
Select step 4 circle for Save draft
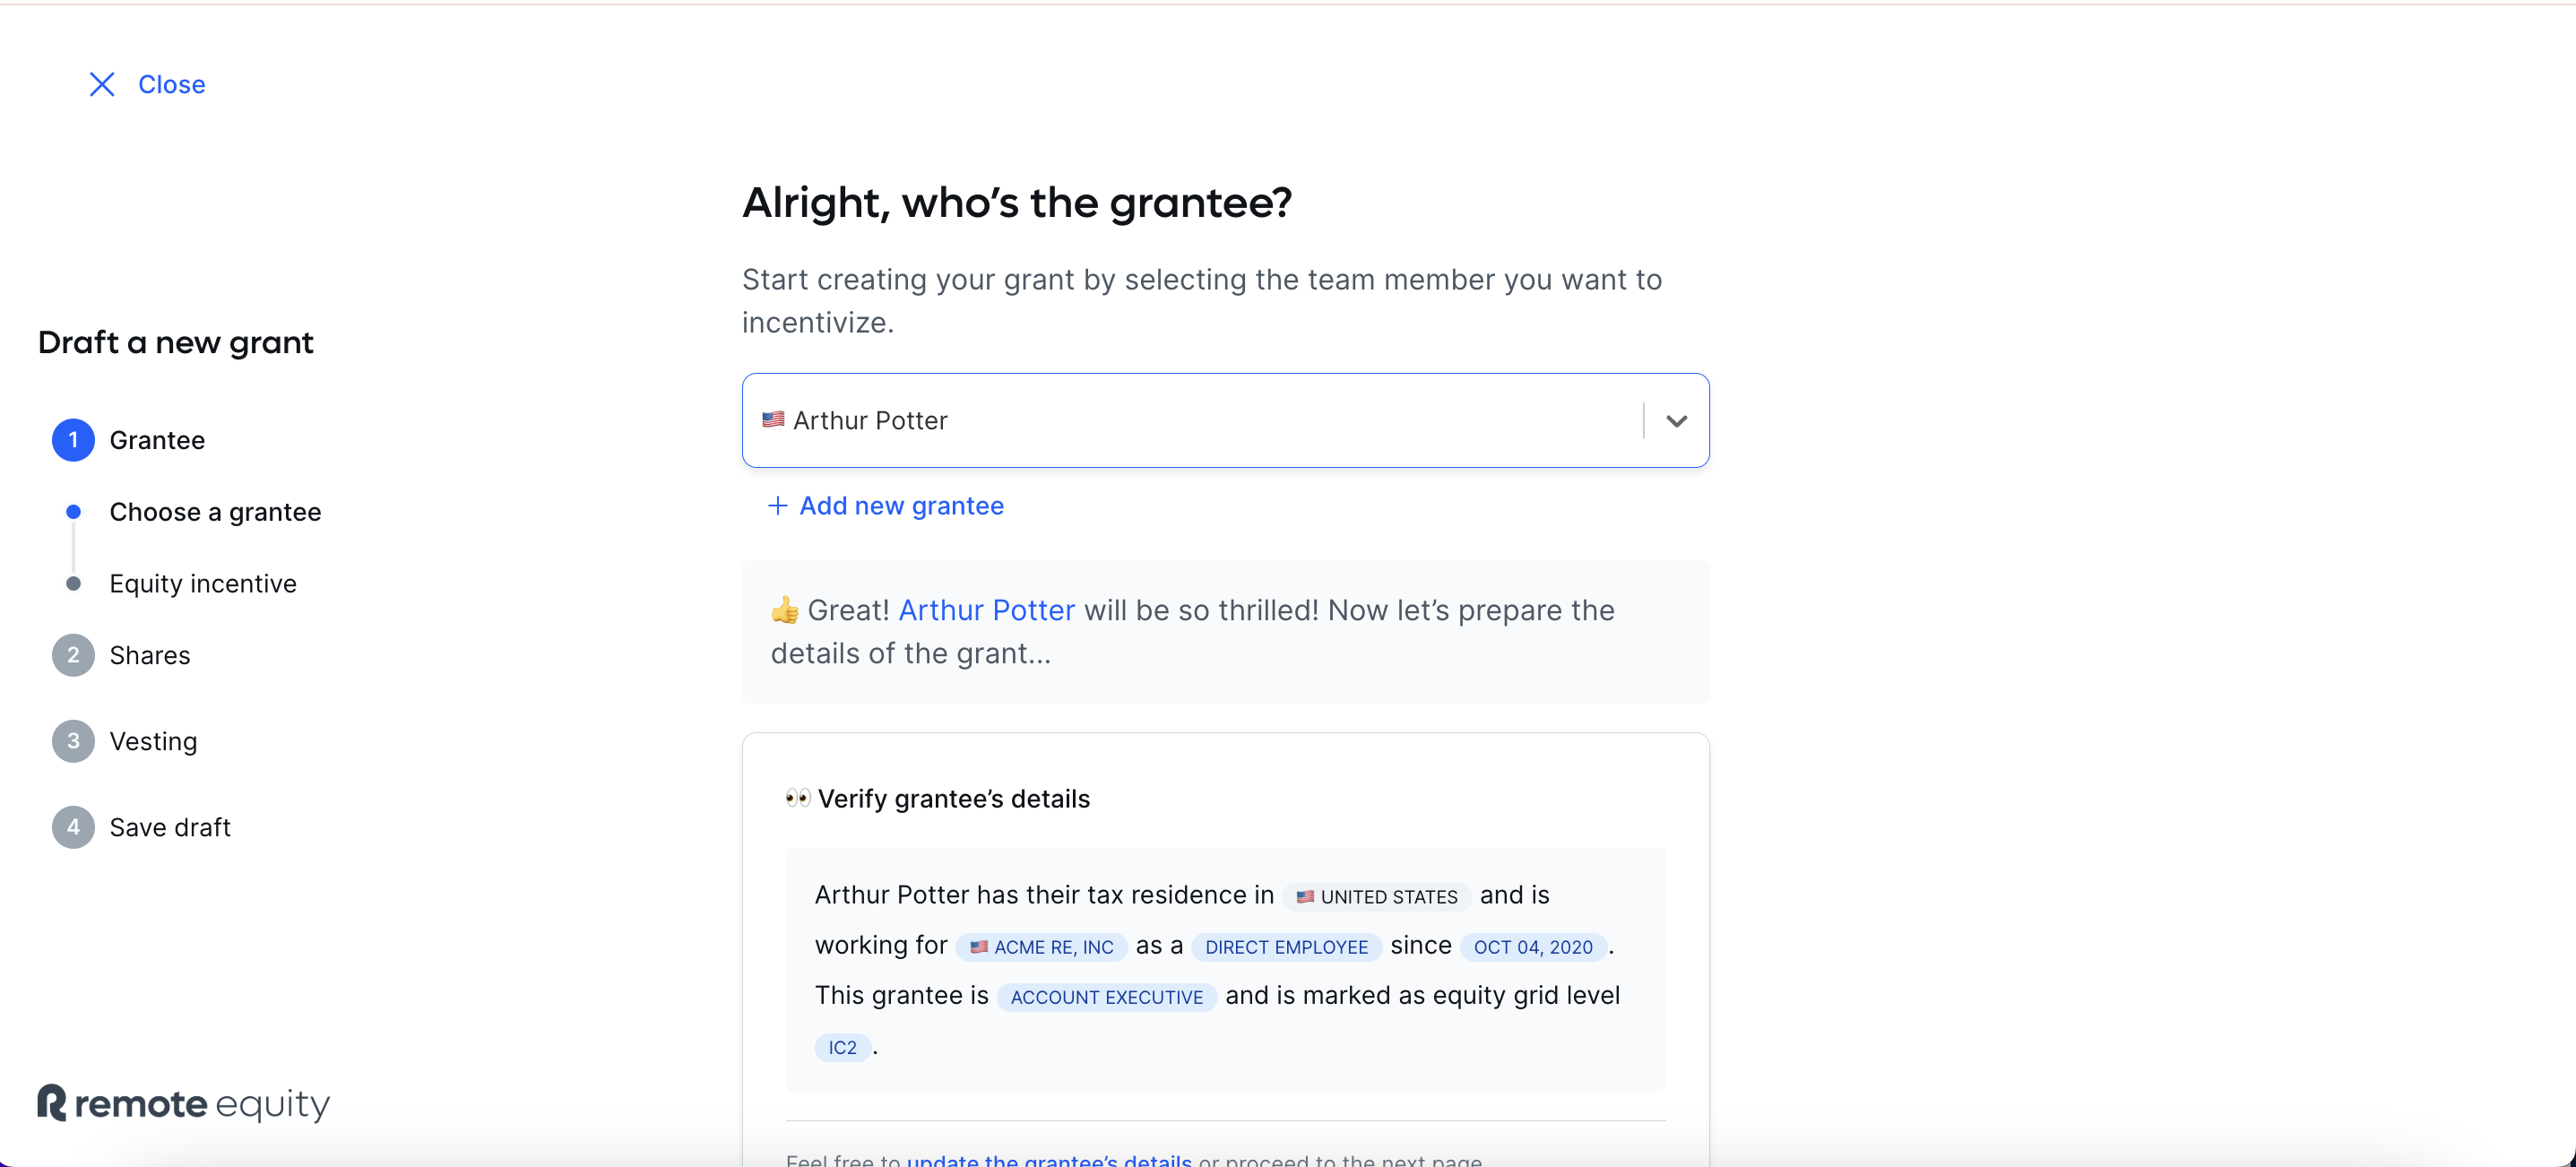tap(73, 827)
